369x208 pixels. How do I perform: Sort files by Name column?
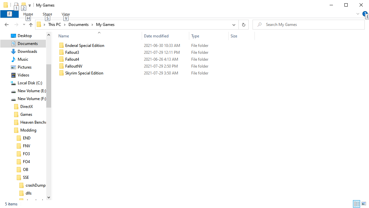pyautogui.click(x=64, y=36)
